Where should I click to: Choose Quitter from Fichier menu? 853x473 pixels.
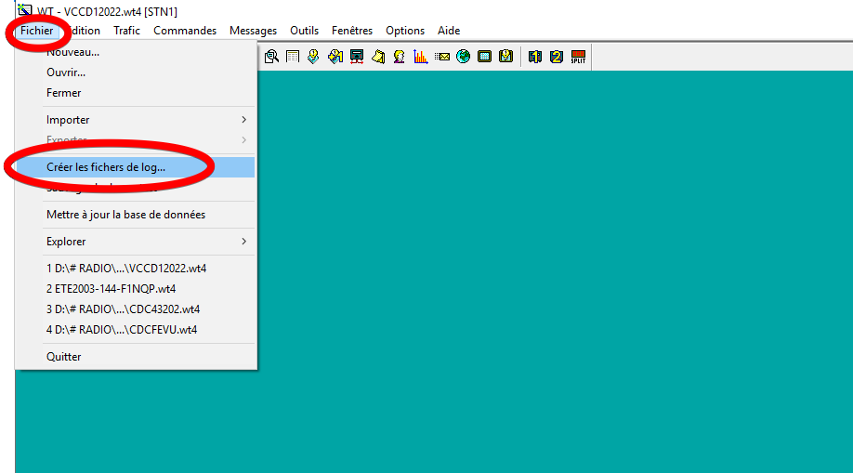(136, 357)
